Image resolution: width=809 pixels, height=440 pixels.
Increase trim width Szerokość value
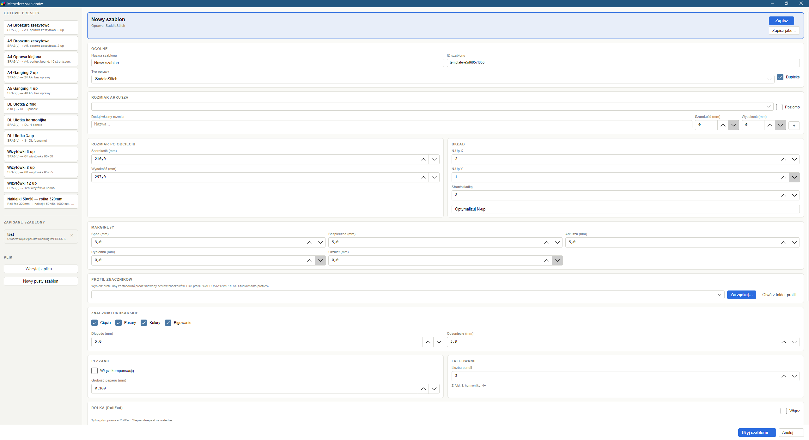(423, 159)
